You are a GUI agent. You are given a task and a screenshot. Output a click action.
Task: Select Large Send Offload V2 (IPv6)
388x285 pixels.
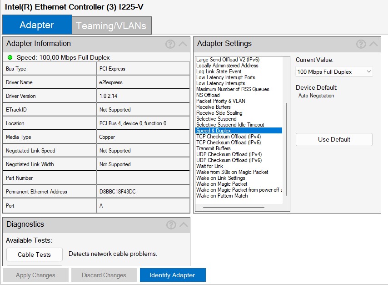click(228, 60)
